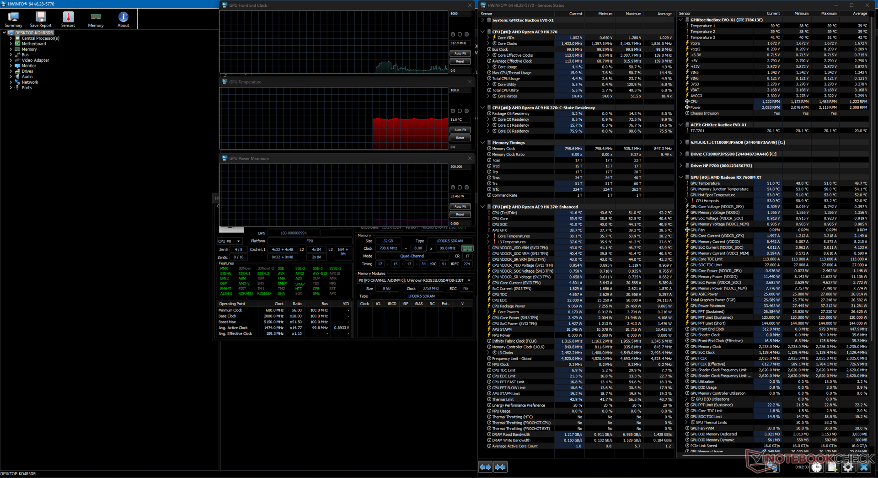Click middle color square in GPU Temperature graph
This screenshot has height=478, width=878.
point(460,111)
